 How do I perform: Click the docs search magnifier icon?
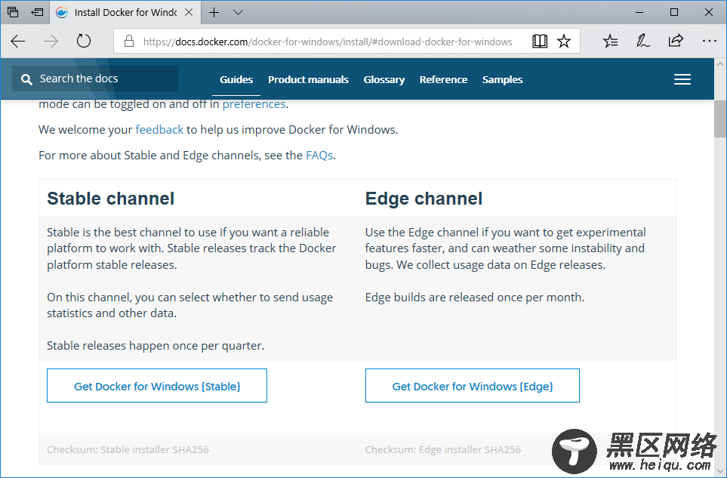coord(26,79)
